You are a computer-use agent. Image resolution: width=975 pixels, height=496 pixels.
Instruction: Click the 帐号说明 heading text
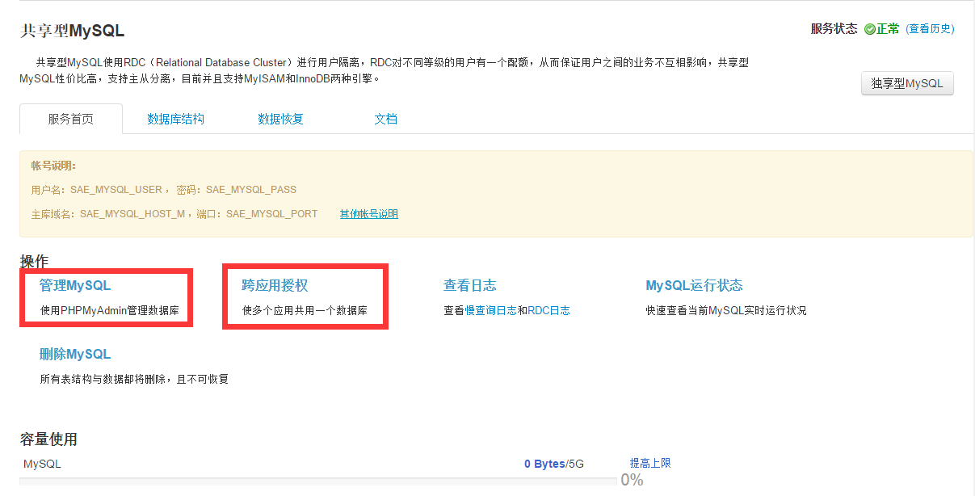(53, 166)
